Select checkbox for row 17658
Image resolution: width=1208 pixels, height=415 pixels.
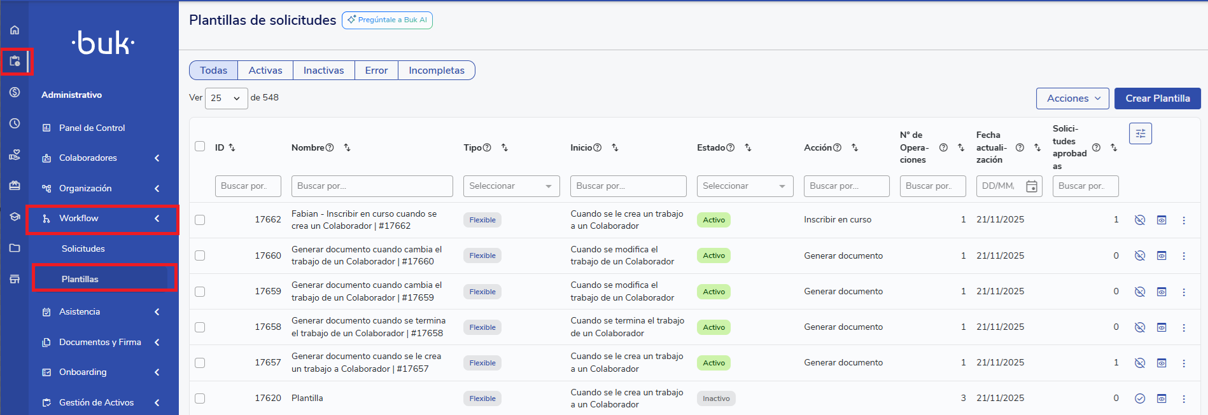pos(200,327)
